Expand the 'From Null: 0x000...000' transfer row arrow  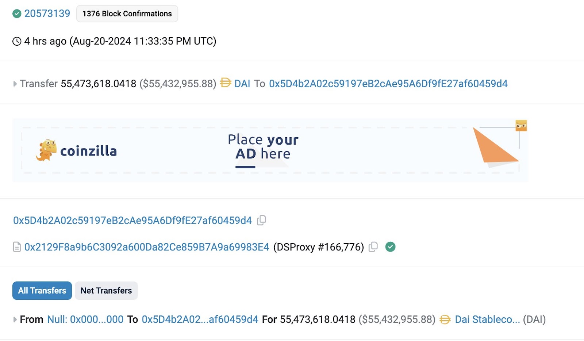[x=15, y=320]
